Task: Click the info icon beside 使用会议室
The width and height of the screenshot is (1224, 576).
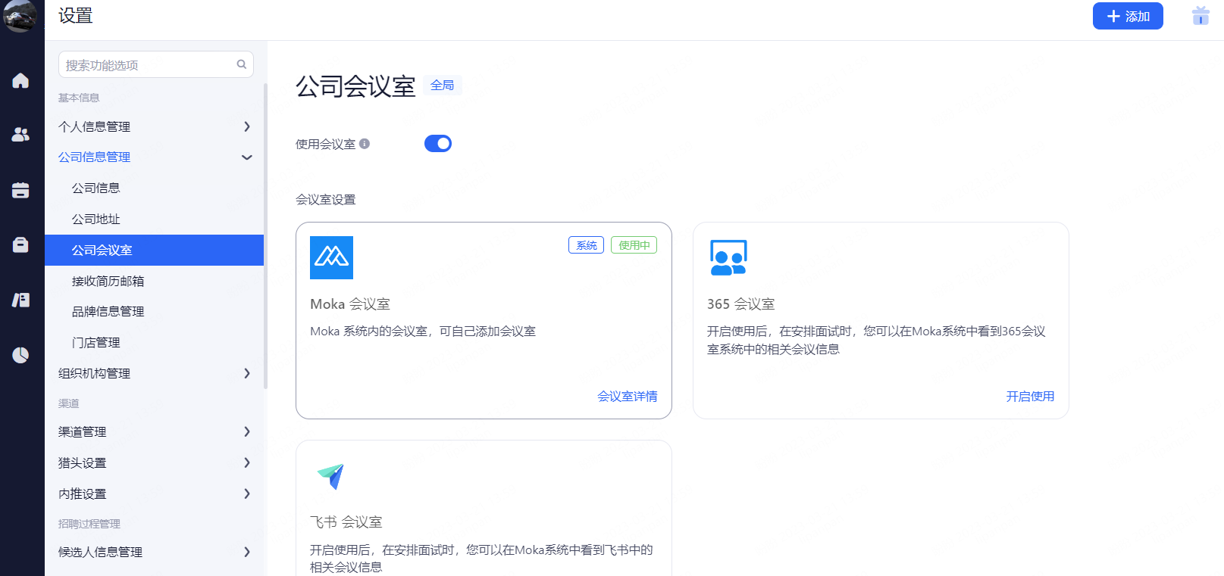Action: pyautogui.click(x=365, y=144)
